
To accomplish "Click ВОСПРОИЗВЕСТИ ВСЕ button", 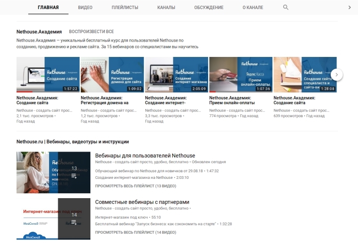I will pyautogui.click(x=91, y=31).
